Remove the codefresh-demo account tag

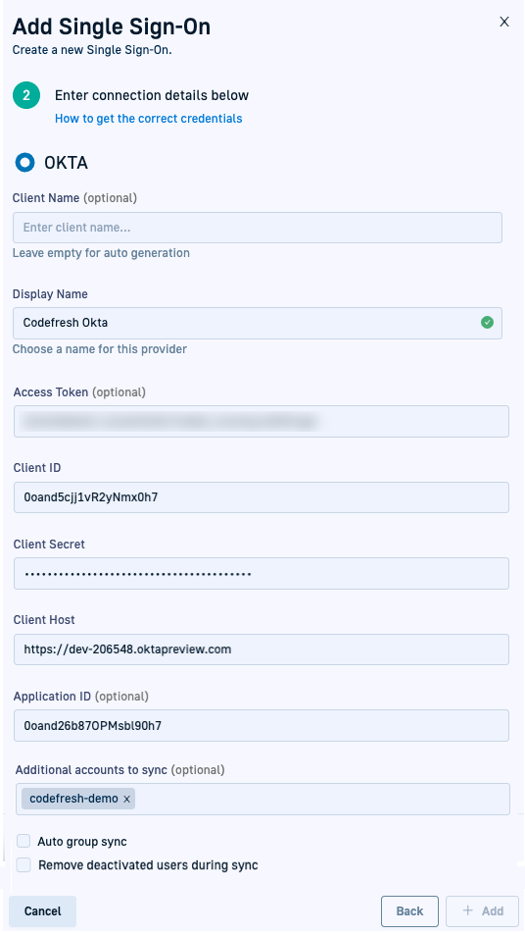pyautogui.click(x=126, y=800)
